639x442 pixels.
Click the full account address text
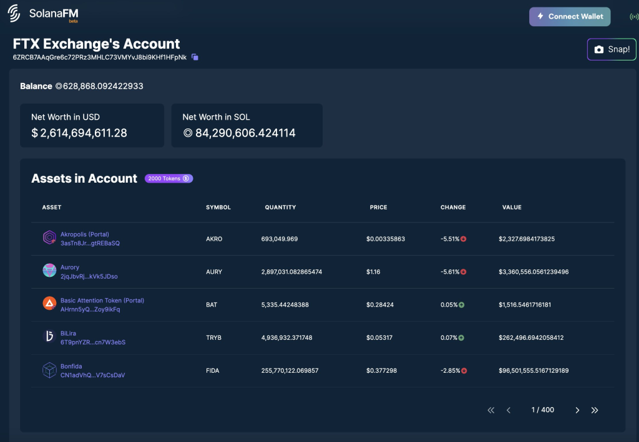coord(100,57)
